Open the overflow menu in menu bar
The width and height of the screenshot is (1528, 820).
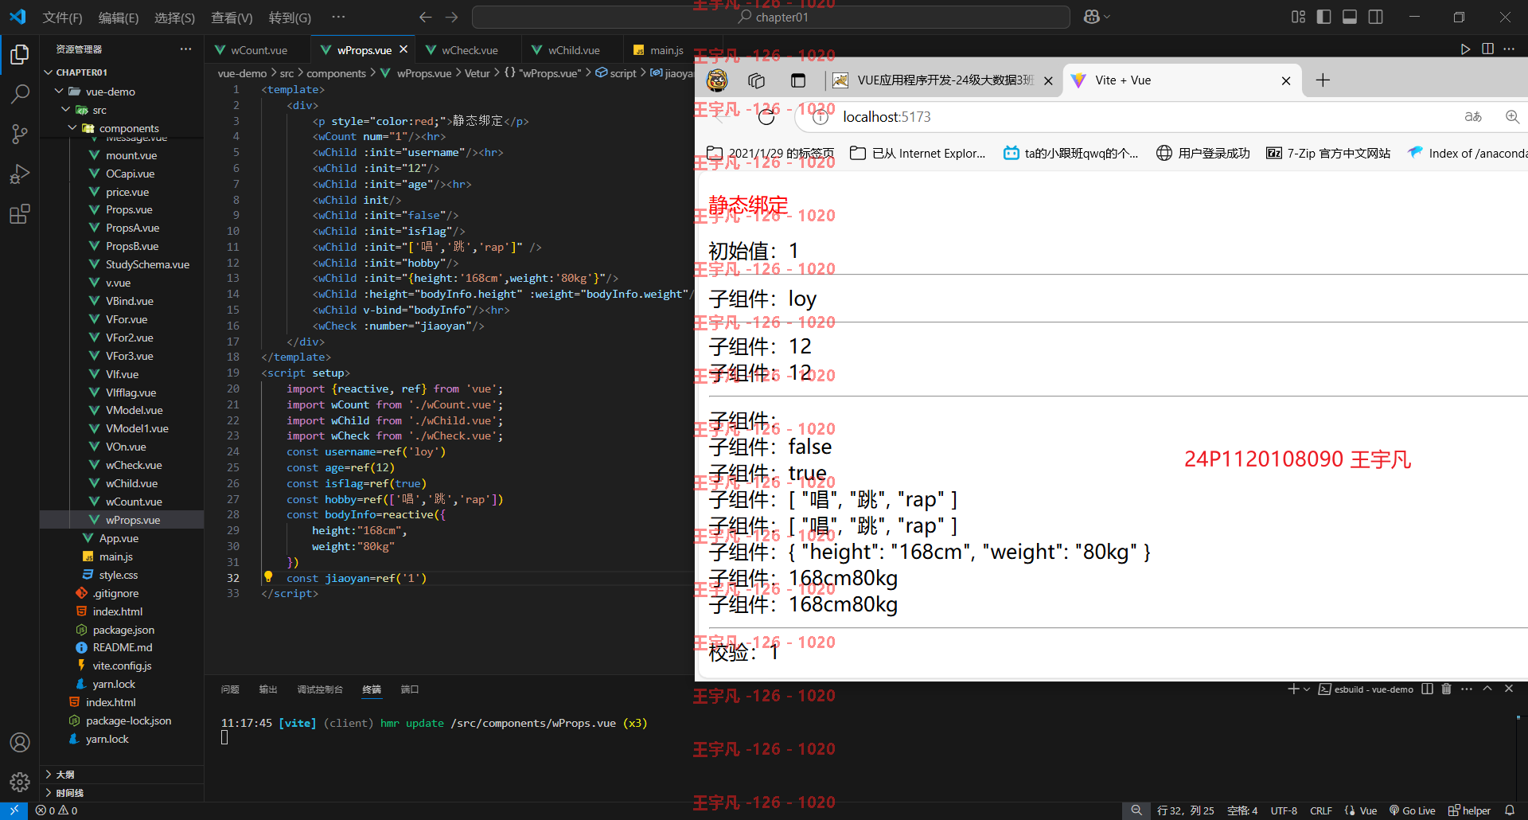tap(338, 17)
